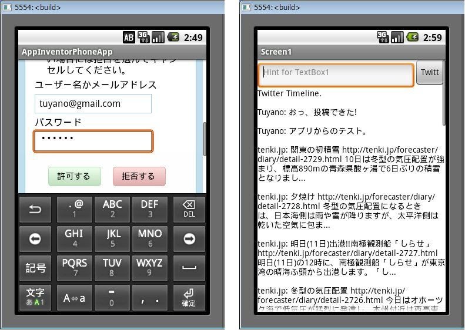The image size is (465, 330).
Task: Tap the space bar key
Action: coord(189,268)
